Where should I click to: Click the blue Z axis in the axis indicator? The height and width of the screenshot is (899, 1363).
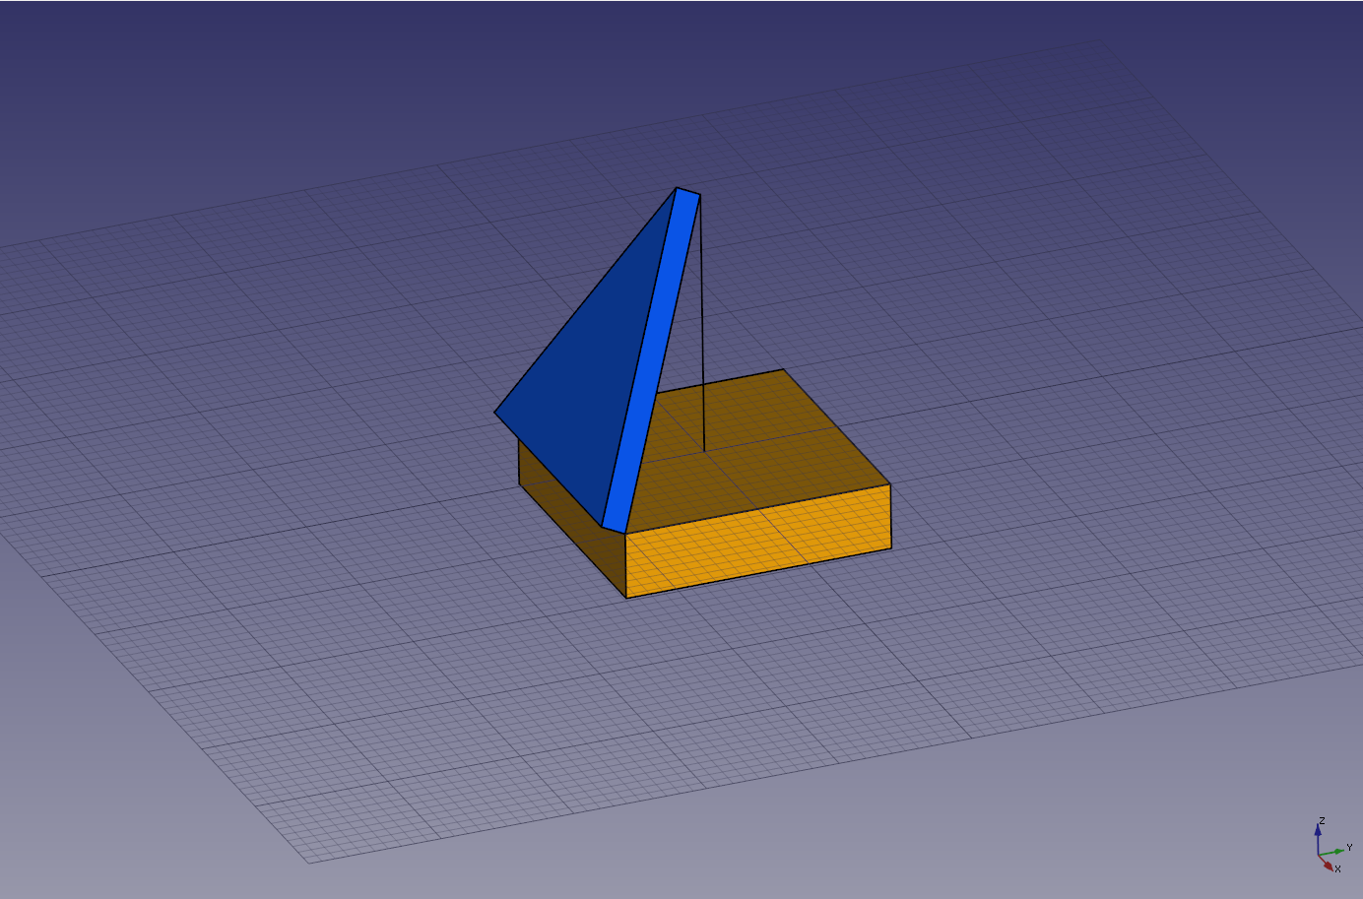1318,837
